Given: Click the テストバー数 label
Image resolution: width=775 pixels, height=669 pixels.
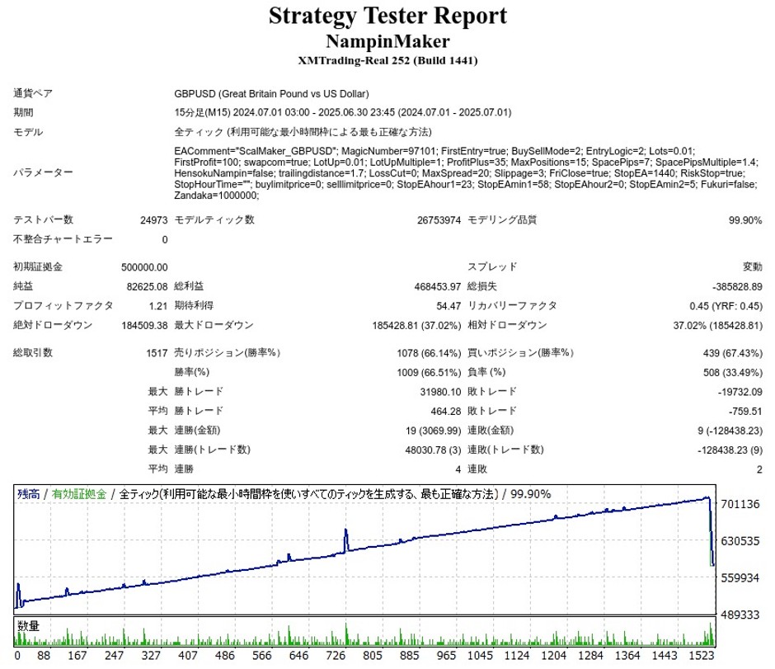Looking at the screenshot, I should (x=43, y=219).
